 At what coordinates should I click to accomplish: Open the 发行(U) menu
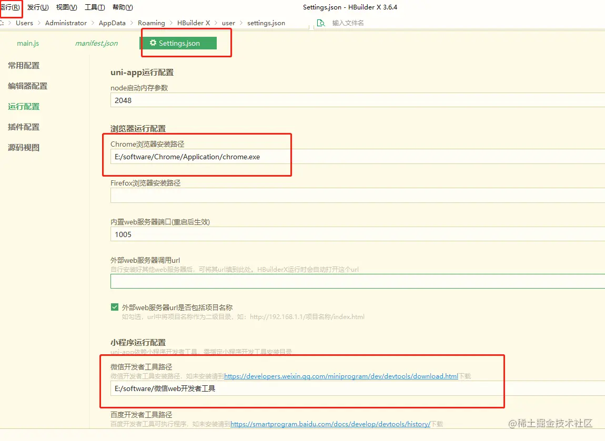coord(38,7)
